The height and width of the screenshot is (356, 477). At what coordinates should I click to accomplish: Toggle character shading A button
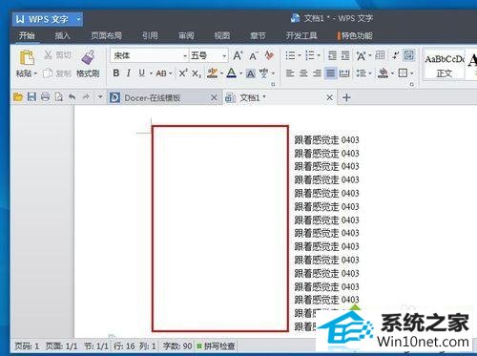point(251,73)
